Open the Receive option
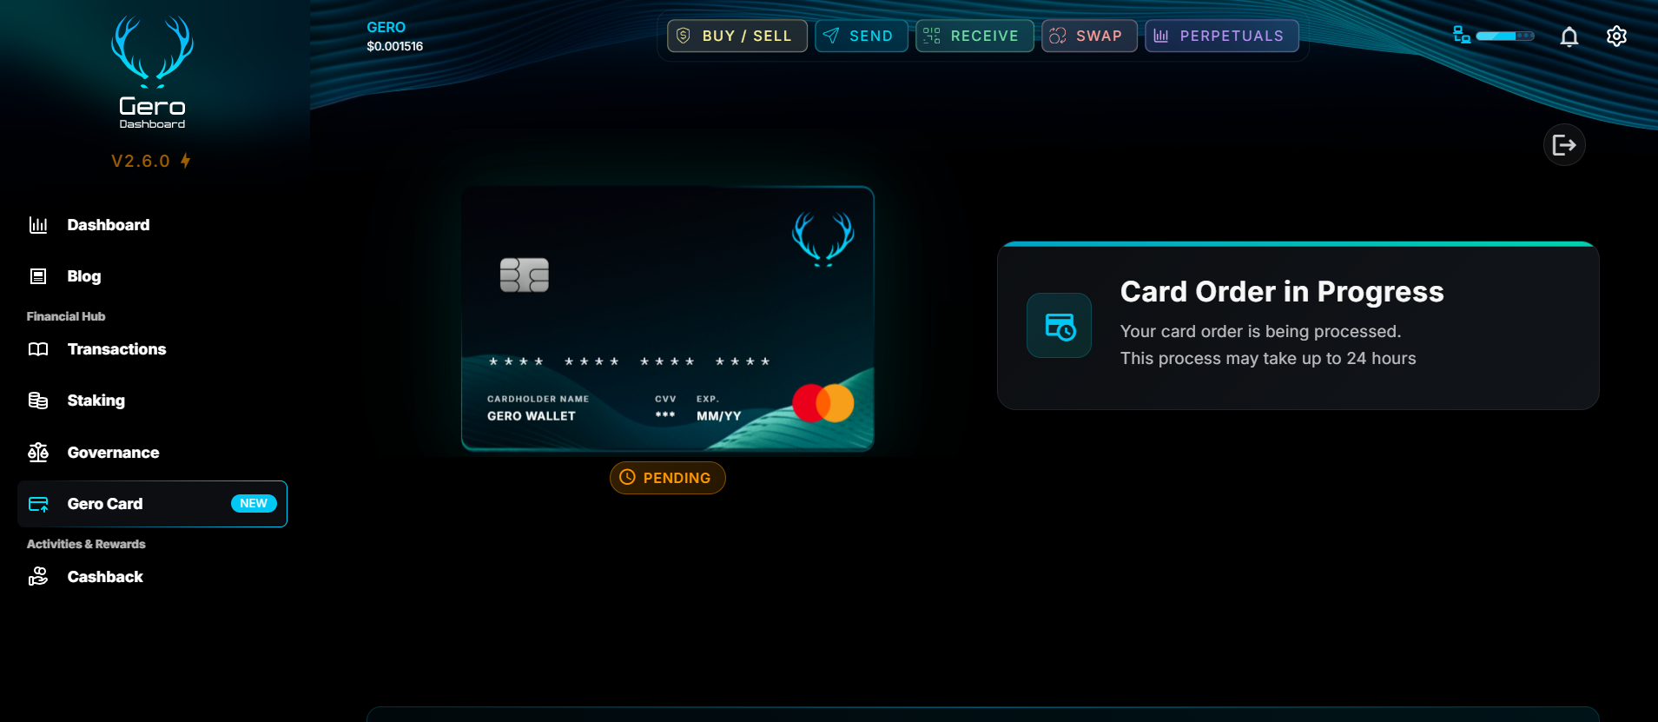1658x722 pixels. pos(974,36)
